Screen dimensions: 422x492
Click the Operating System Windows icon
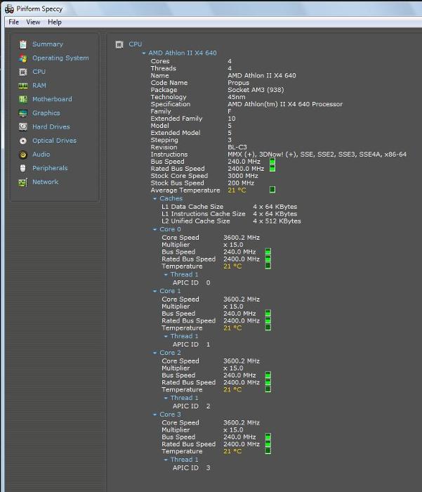[x=23, y=58]
